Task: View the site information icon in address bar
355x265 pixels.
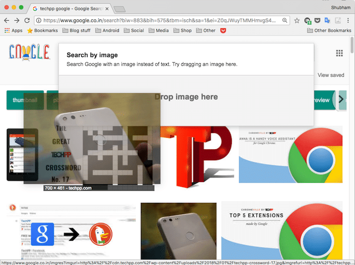Action: [39, 21]
